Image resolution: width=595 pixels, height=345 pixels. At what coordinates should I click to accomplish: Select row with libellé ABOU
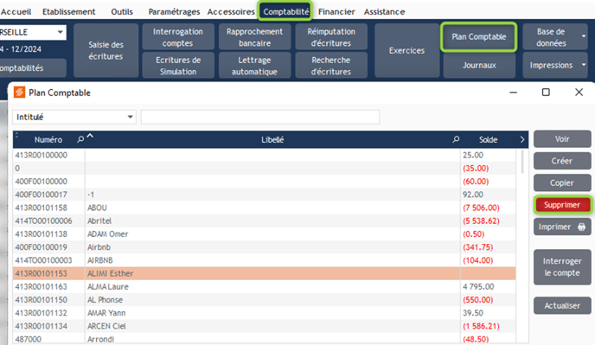coord(264,208)
